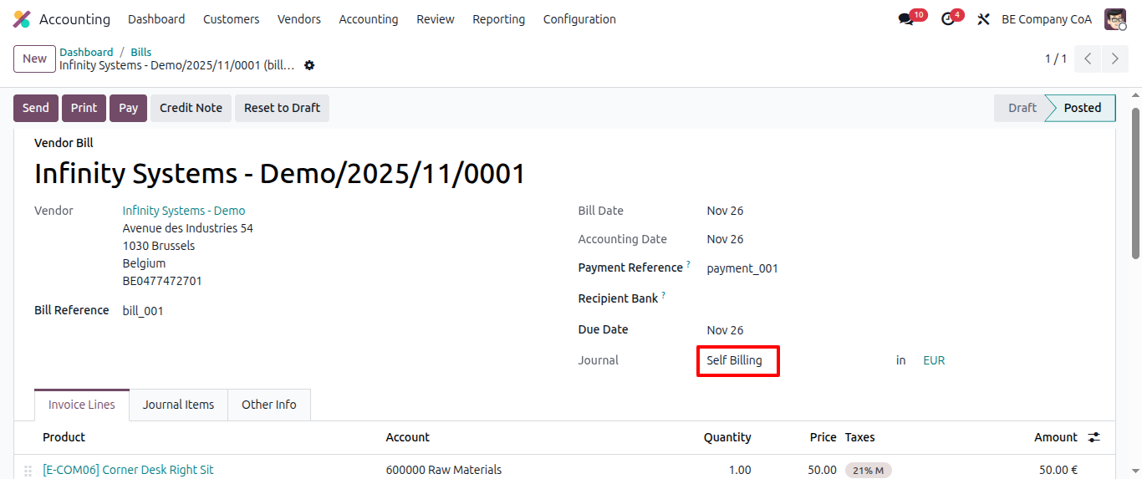Open the activities clock icon
The width and height of the screenshot is (1142, 479).
coord(947,19)
